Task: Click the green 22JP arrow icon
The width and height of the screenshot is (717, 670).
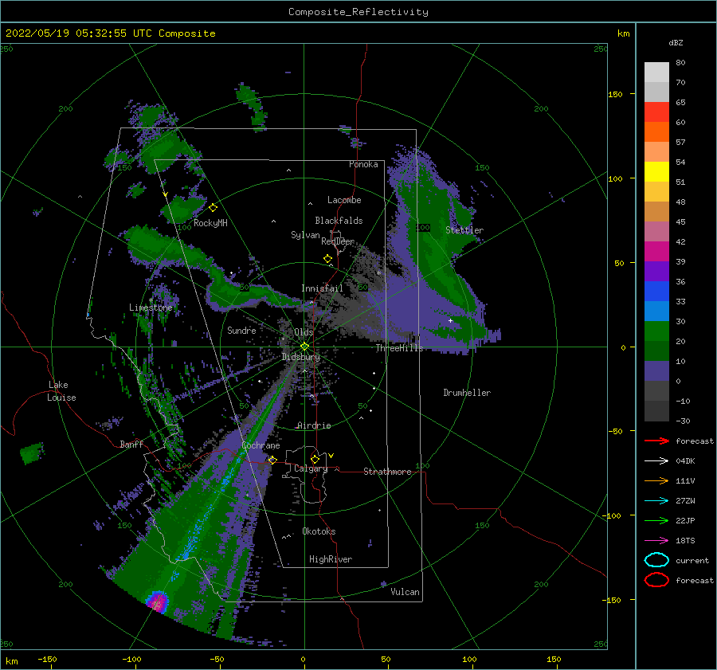Action: click(x=656, y=520)
